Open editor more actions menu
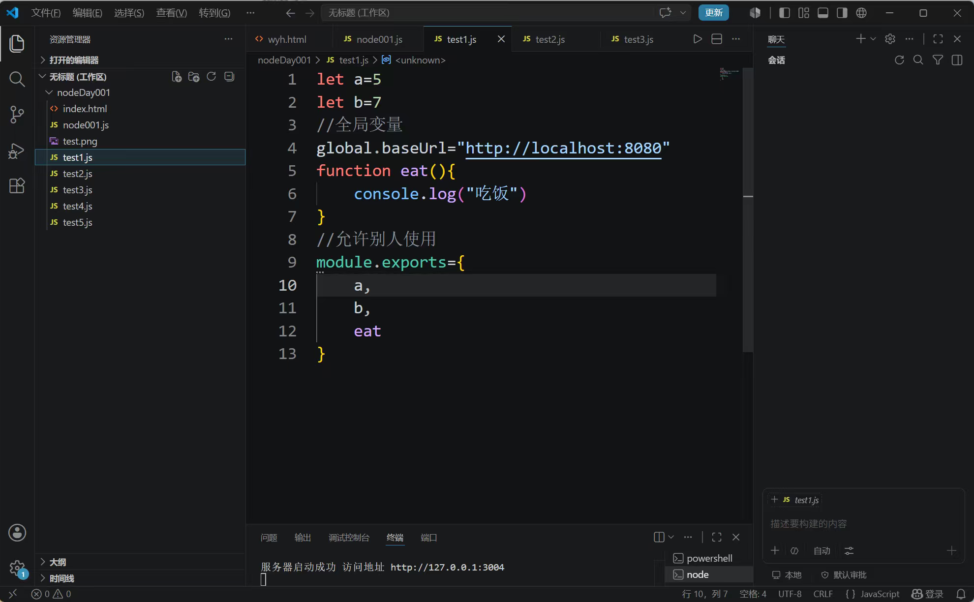Screen dimensions: 974x602 click(736, 39)
